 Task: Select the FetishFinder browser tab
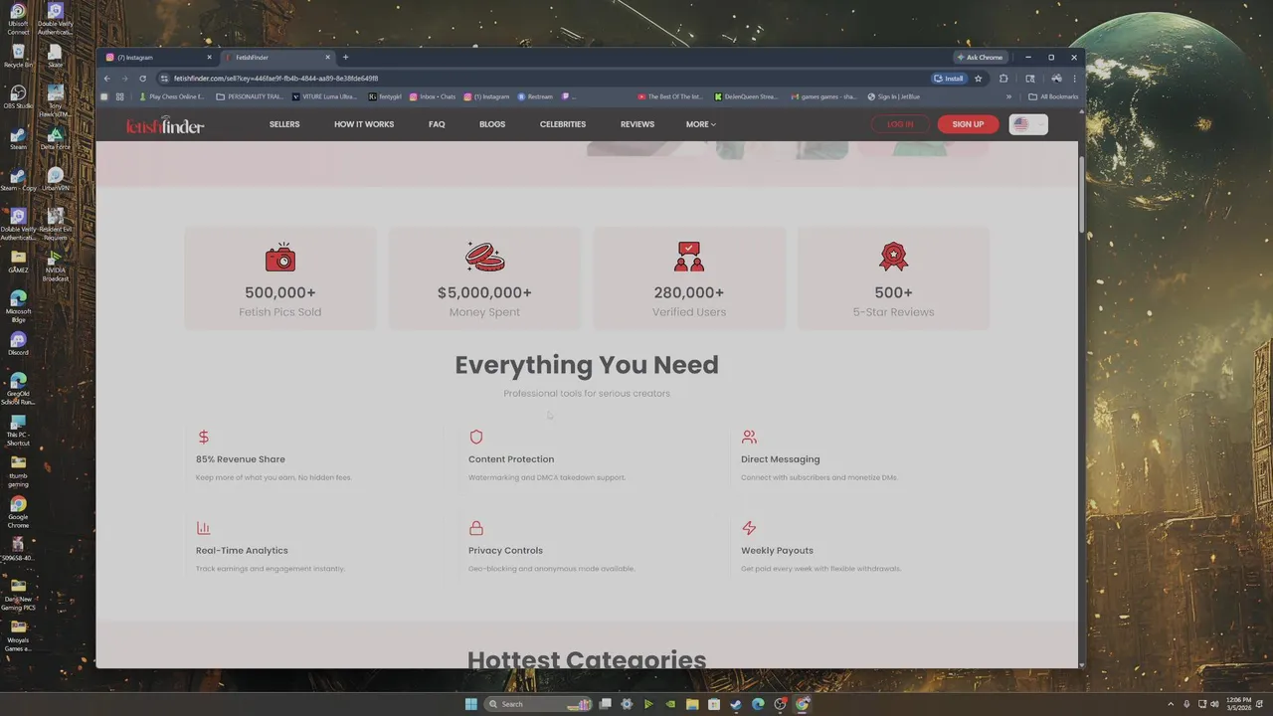tap(276, 57)
